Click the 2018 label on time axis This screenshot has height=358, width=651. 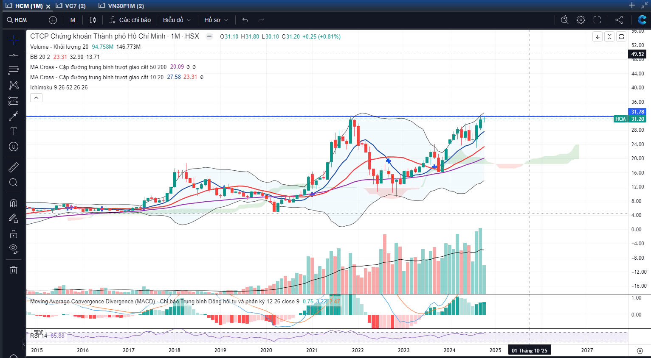tap(174, 350)
